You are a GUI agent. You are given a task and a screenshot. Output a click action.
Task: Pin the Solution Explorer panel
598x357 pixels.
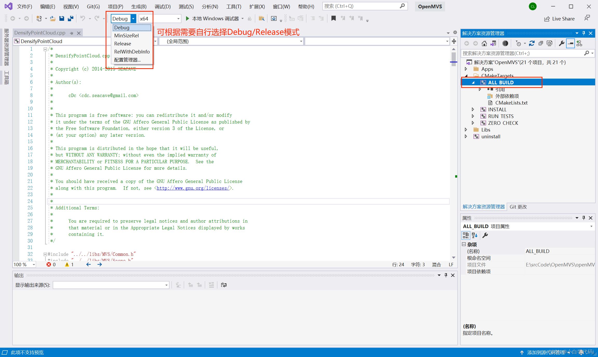click(584, 33)
